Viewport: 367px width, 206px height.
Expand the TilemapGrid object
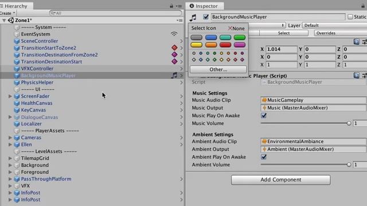click(10, 158)
